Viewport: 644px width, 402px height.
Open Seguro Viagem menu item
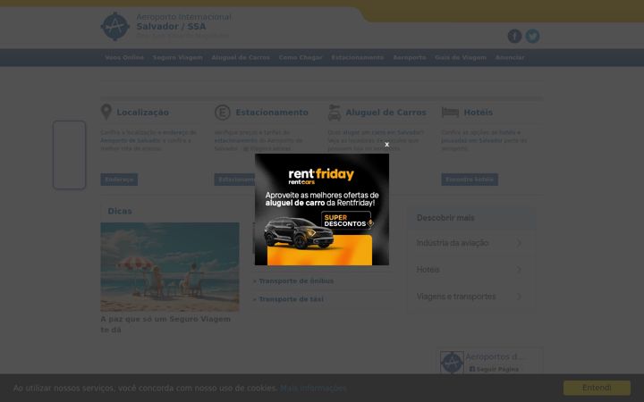click(178, 57)
